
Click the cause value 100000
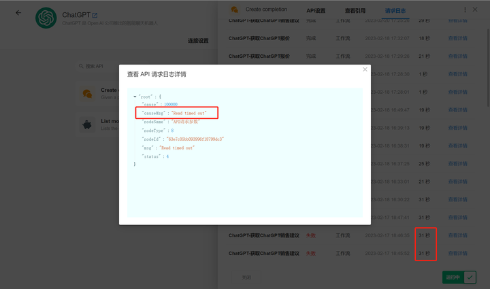[x=171, y=105]
